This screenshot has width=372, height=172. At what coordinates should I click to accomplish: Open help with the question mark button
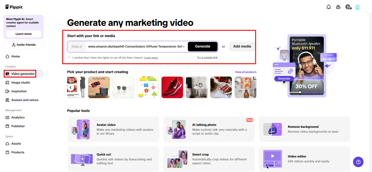[358, 162]
